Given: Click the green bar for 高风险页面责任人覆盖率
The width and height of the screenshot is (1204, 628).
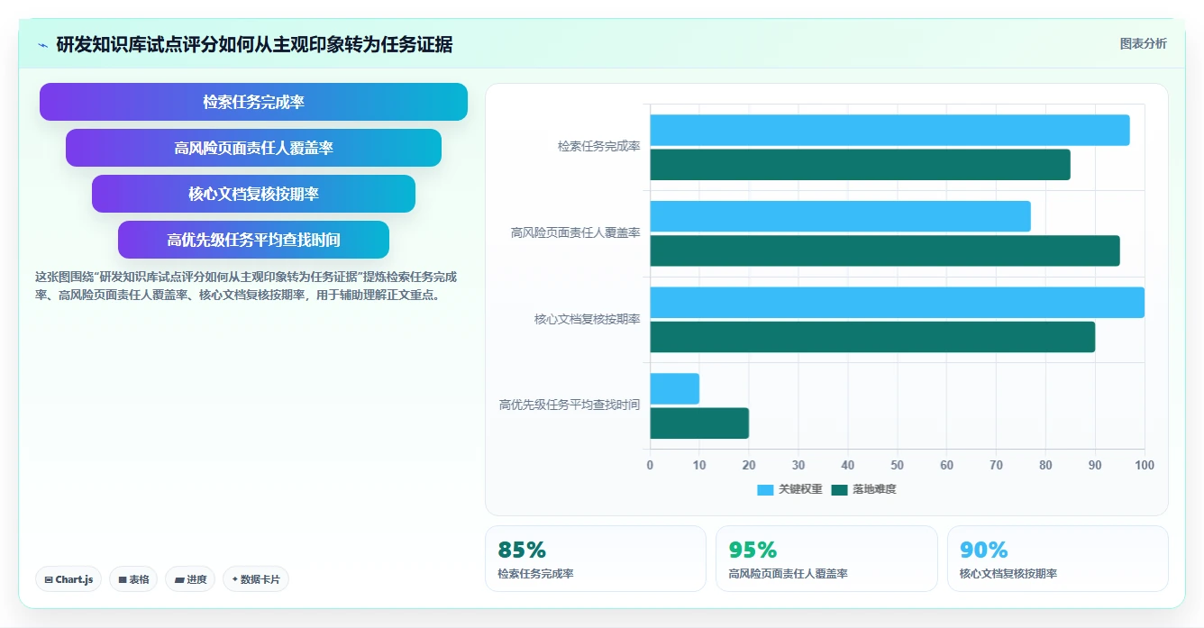Looking at the screenshot, I should pyautogui.click(x=885, y=250).
